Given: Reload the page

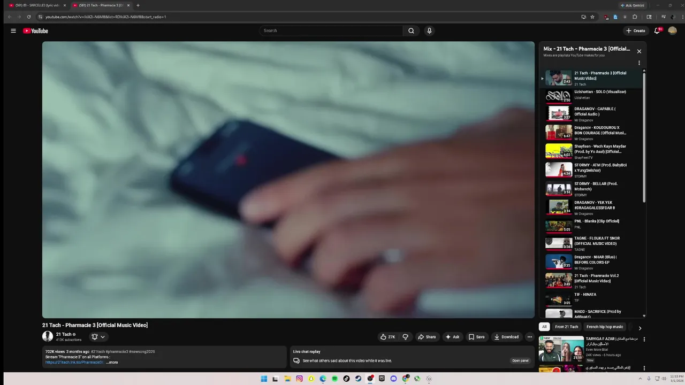Looking at the screenshot, I should (29, 17).
